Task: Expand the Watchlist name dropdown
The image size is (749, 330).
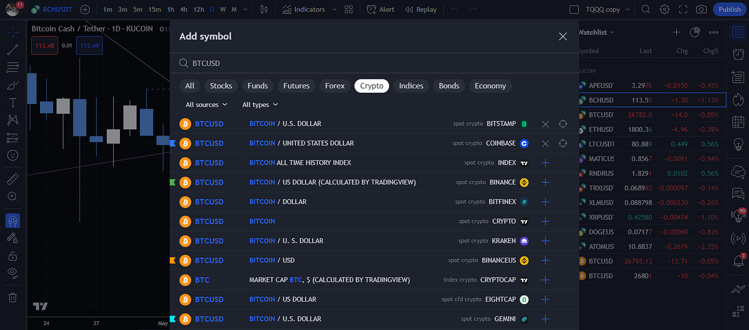Action: (597, 32)
